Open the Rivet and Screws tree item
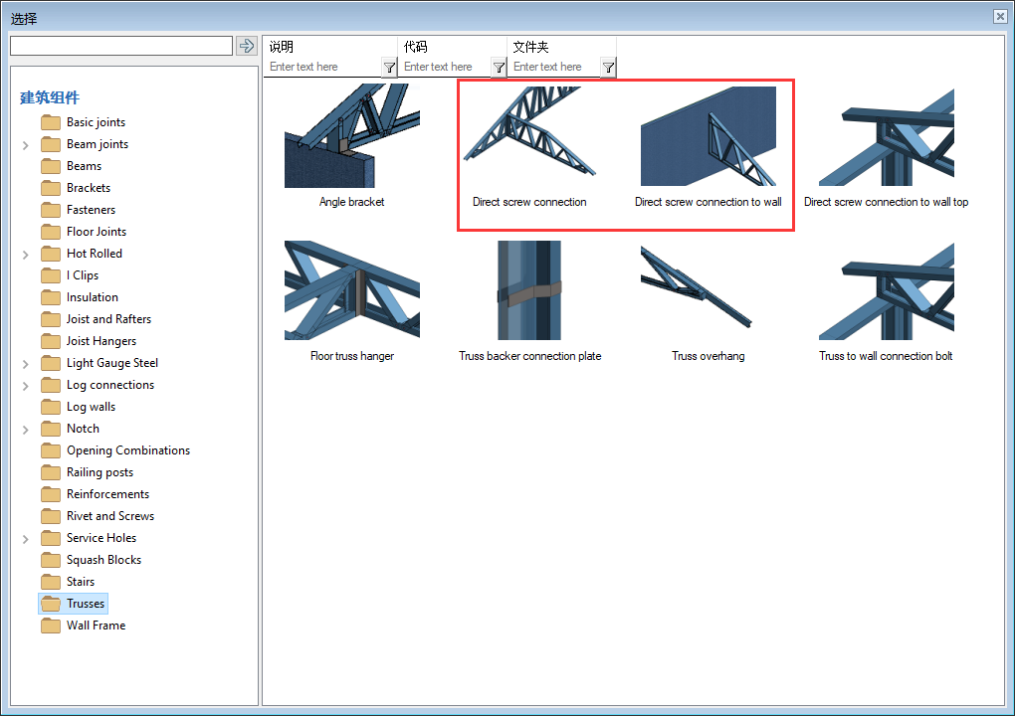The image size is (1015, 716). click(x=110, y=516)
